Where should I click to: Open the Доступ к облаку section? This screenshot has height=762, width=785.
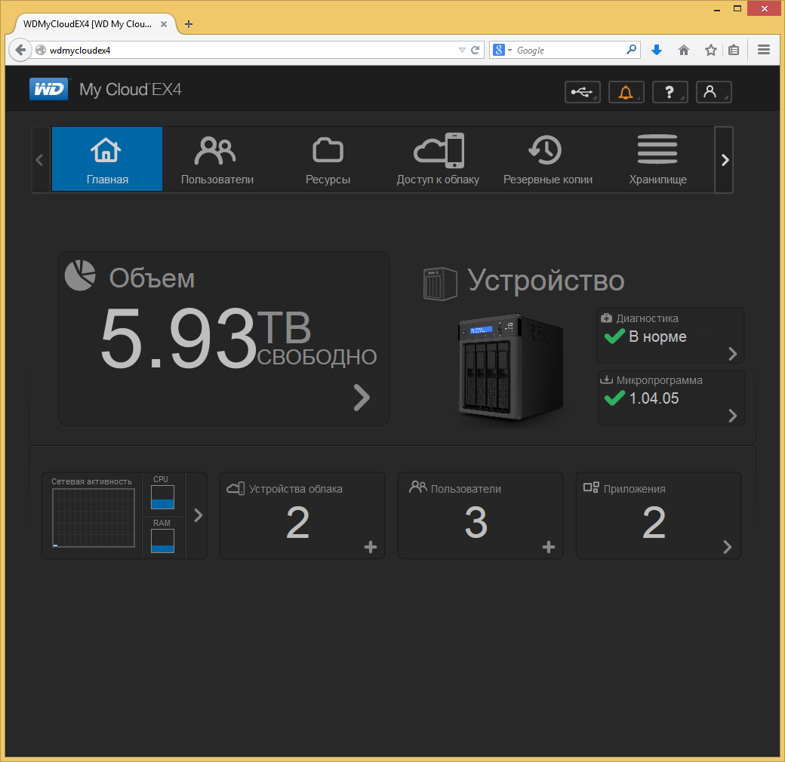coord(438,159)
